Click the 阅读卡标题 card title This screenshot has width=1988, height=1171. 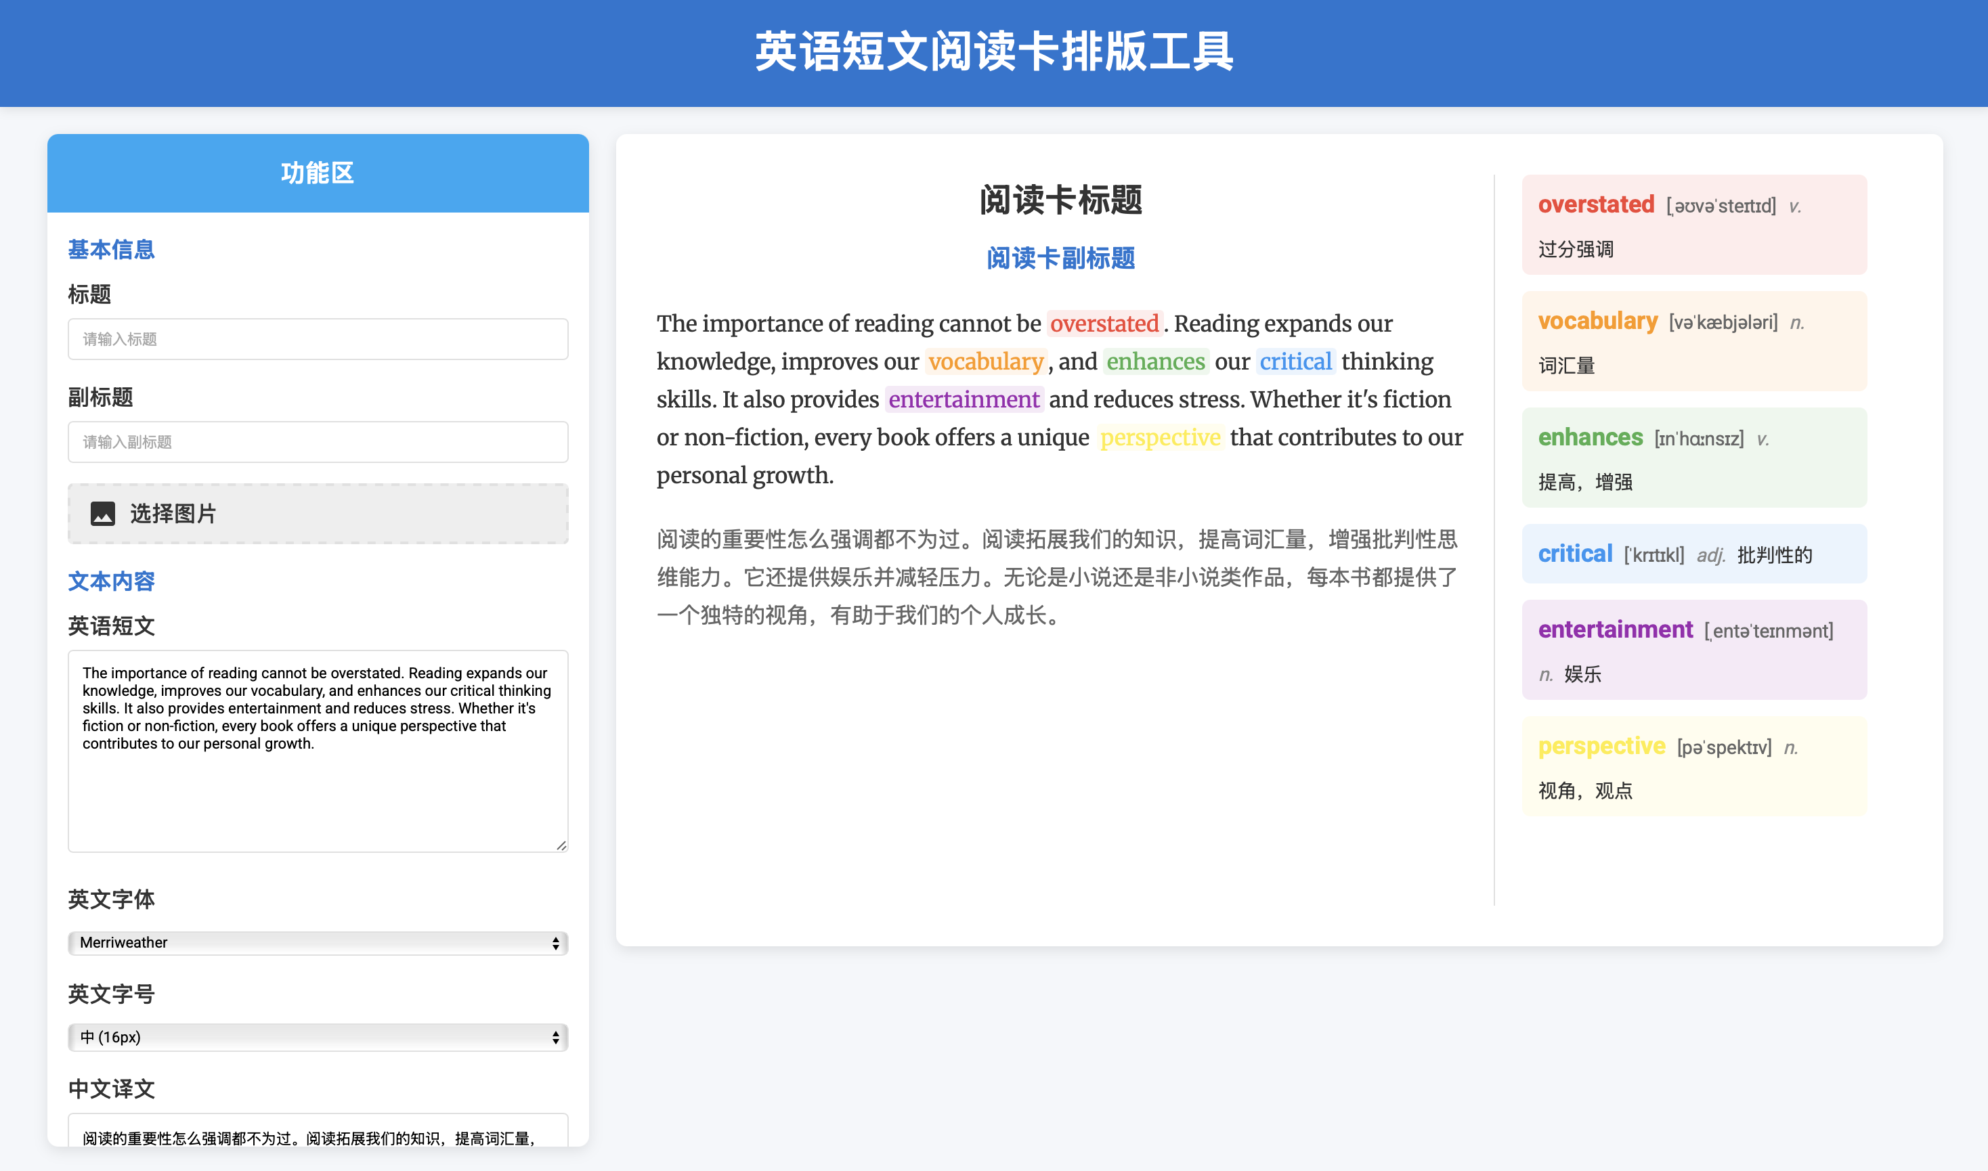coord(1060,200)
